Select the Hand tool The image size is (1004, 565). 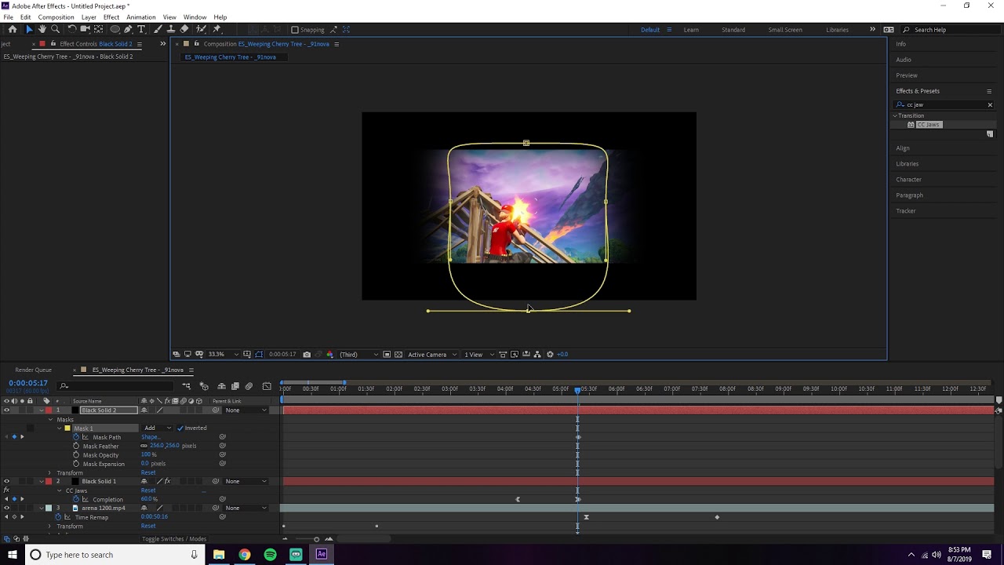(x=42, y=30)
